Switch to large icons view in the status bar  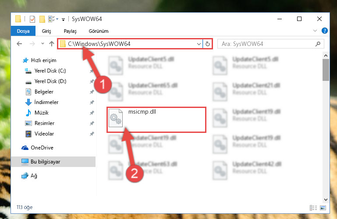[x=323, y=208]
